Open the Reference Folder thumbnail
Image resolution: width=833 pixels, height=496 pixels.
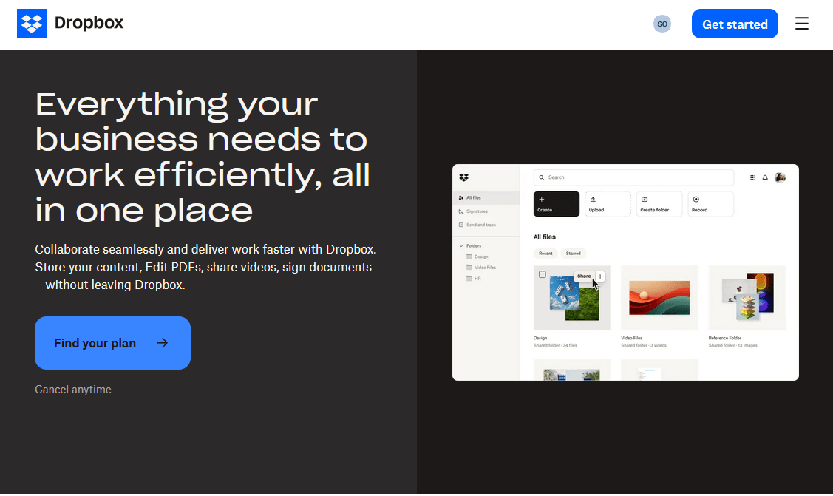[747, 298]
